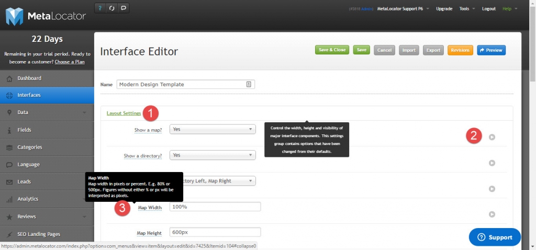Click the Save & Close button
536x250 pixels.
(332, 50)
